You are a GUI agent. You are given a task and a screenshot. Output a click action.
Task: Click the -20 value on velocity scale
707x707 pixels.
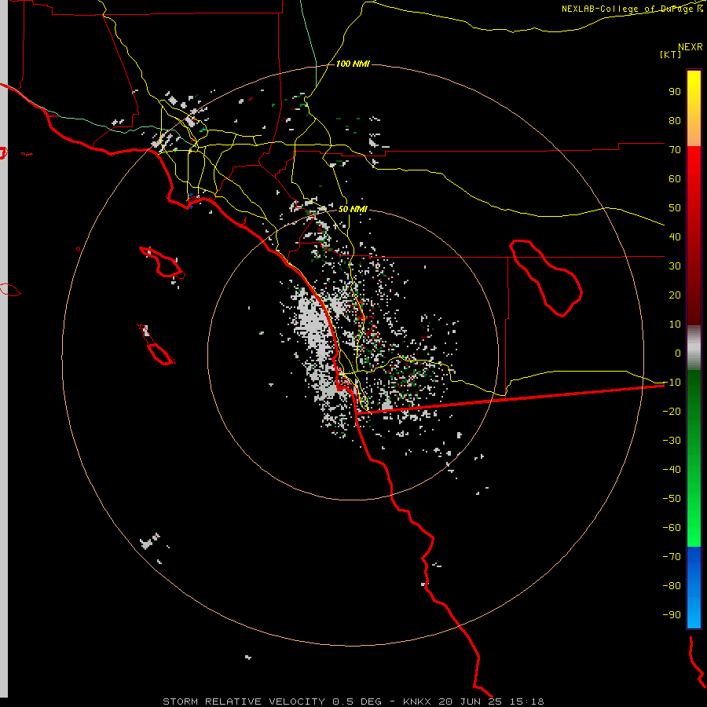[x=672, y=412]
